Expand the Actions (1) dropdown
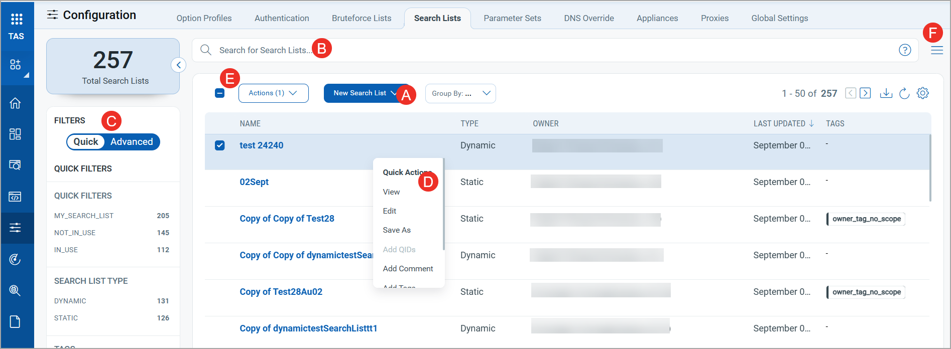Image resolution: width=951 pixels, height=349 pixels. coord(273,93)
